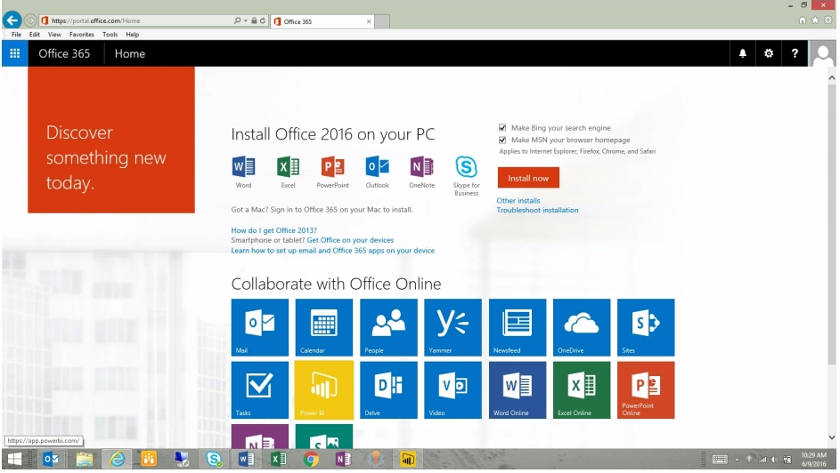
Task: Open the Tools menu
Action: tap(110, 35)
